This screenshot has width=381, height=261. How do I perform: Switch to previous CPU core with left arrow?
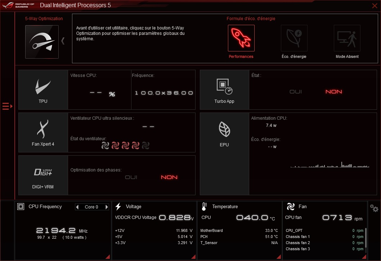click(x=77, y=207)
